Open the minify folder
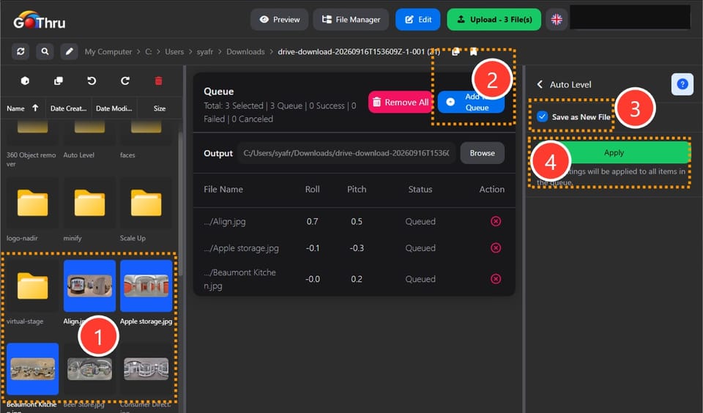This screenshot has width=703, height=413. click(89, 203)
